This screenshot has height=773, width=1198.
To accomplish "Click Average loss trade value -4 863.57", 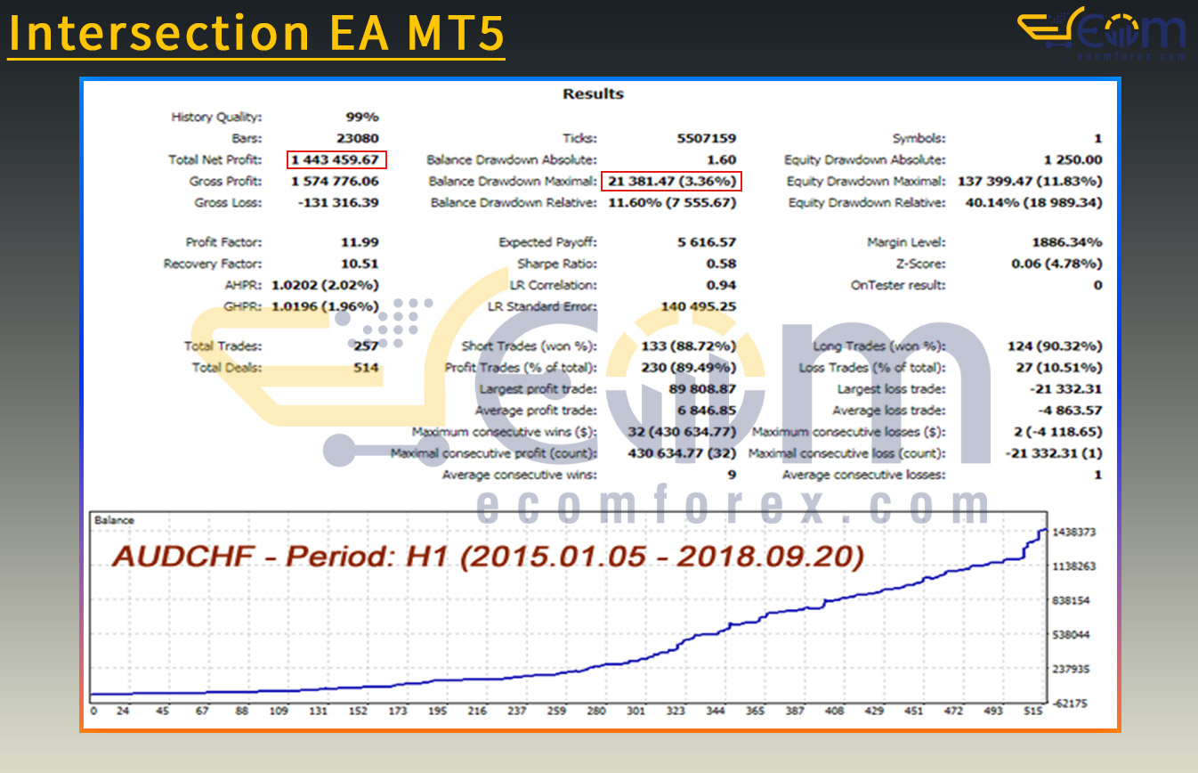I will (x=1072, y=411).
